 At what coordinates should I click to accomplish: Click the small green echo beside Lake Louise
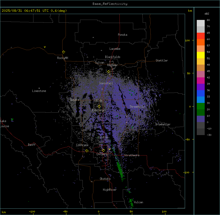[12, 120]
